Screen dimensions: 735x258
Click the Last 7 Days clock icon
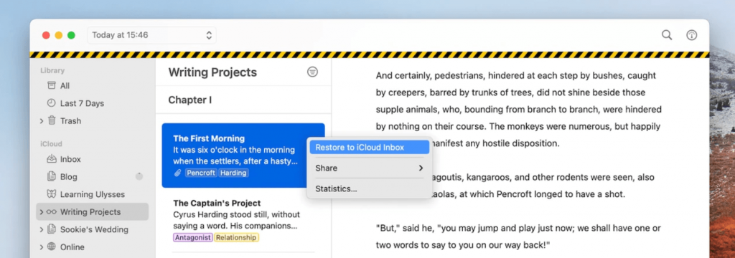pyautogui.click(x=52, y=103)
